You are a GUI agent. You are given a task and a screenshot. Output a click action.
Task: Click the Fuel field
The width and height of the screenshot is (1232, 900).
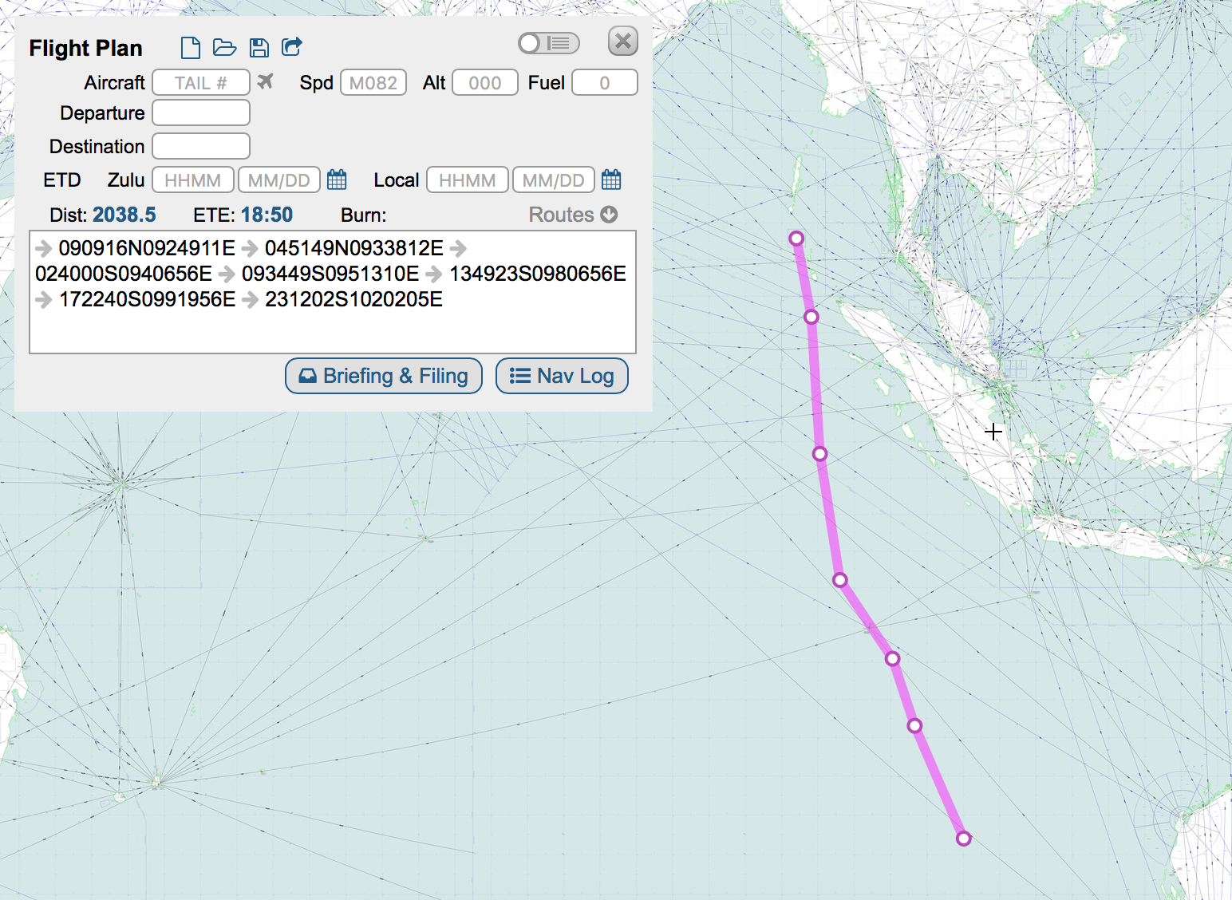(x=605, y=83)
